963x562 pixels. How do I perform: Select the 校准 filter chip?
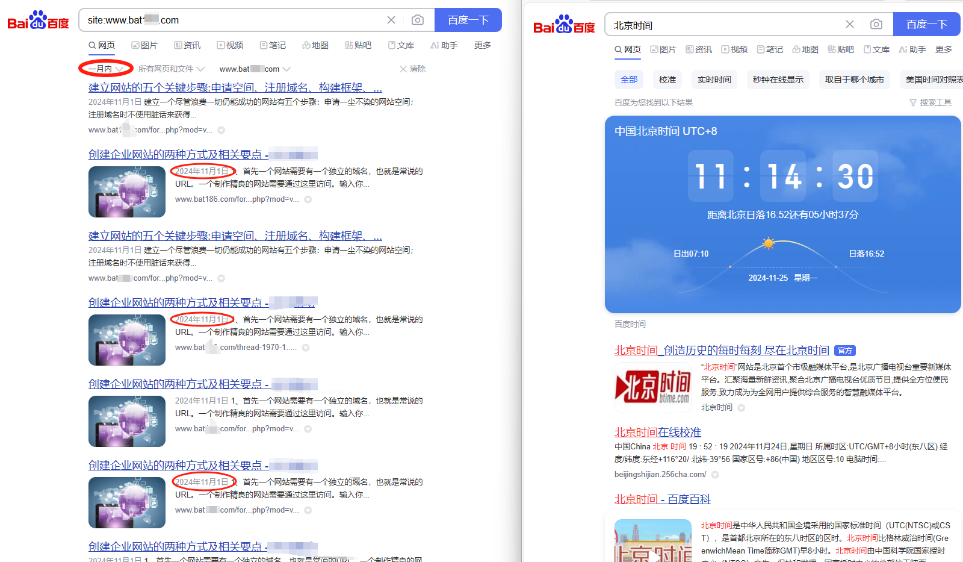(667, 80)
